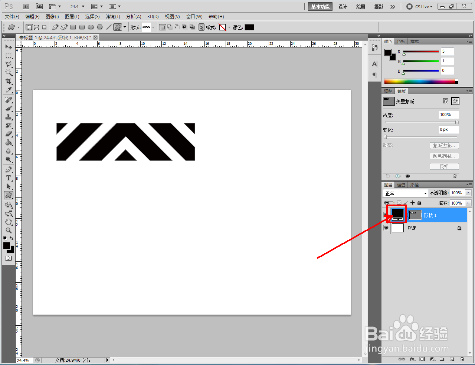Select the Rectangular Marquee tool
The image size is (475, 365).
pyautogui.click(x=9, y=56)
